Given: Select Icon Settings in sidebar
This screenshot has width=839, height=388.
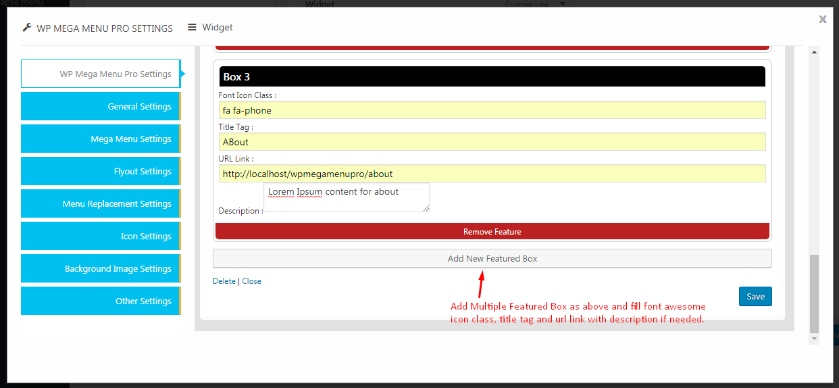Looking at the screenshot, I should click(x=101, y=236).
